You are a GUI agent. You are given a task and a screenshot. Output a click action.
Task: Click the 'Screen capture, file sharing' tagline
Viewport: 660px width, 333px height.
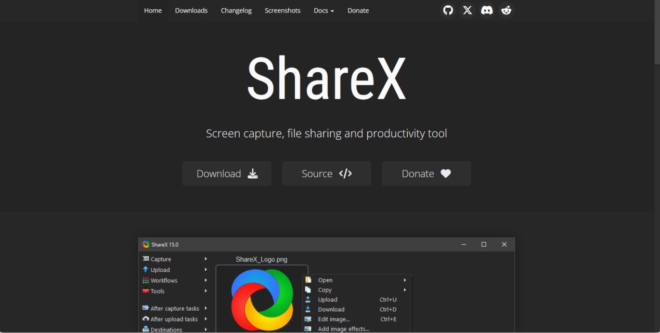click(326, 134)
